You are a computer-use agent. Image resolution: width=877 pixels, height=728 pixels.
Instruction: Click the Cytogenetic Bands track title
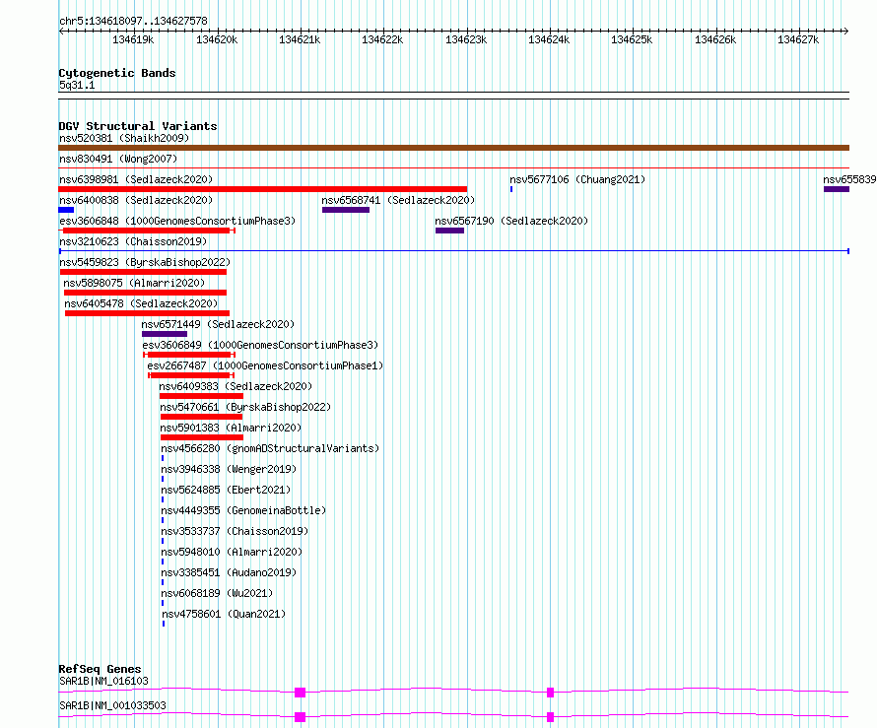click(x=117, y=73)
